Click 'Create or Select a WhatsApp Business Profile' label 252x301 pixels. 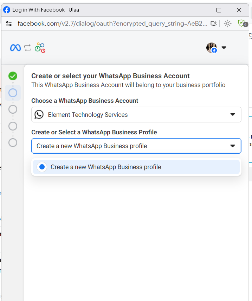coord(94,132)
